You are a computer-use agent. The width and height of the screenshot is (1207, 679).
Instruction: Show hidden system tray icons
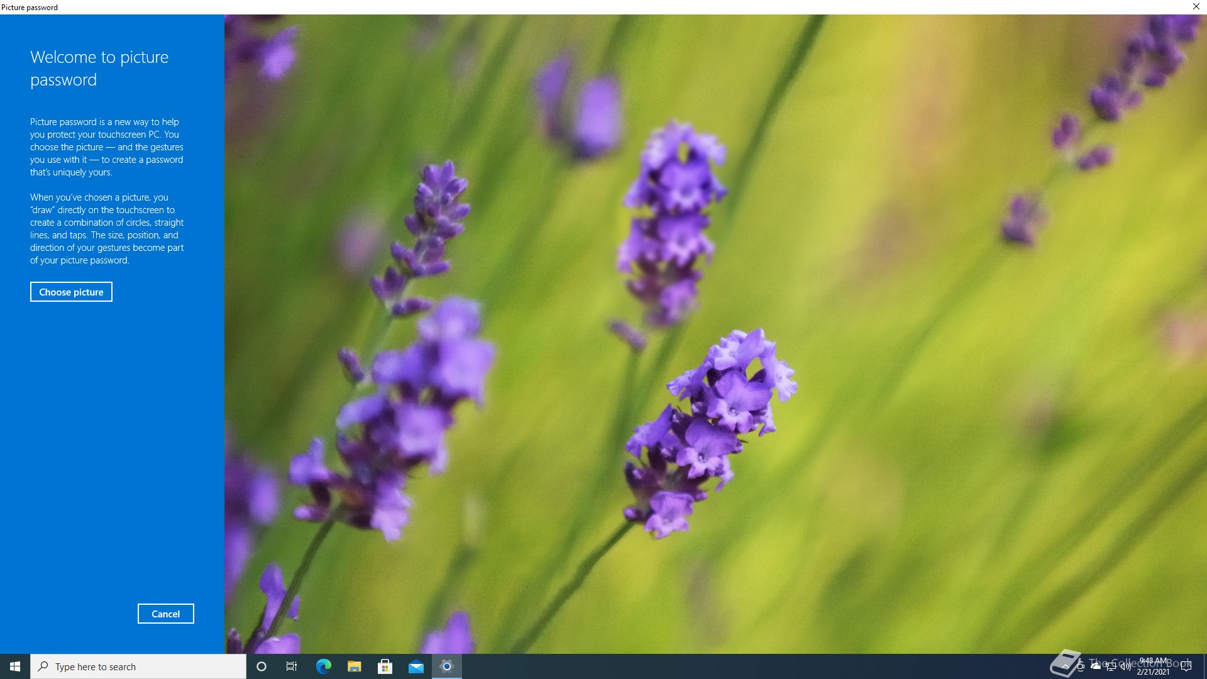point(1066,666)
